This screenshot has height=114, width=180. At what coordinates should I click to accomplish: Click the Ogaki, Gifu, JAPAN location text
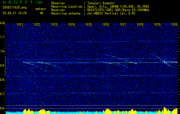118,7
